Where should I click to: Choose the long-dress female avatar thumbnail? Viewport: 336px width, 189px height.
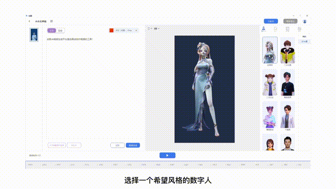(270, 50)
